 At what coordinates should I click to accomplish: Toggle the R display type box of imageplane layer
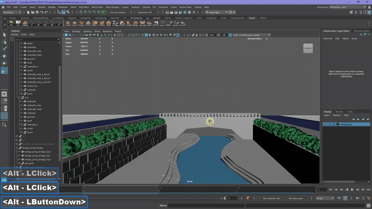pyautogui.click(x=334, y=124)
